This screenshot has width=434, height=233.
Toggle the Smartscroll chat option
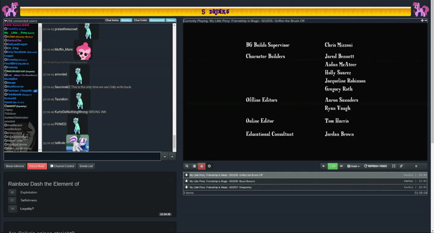click(x=157, y=21)
